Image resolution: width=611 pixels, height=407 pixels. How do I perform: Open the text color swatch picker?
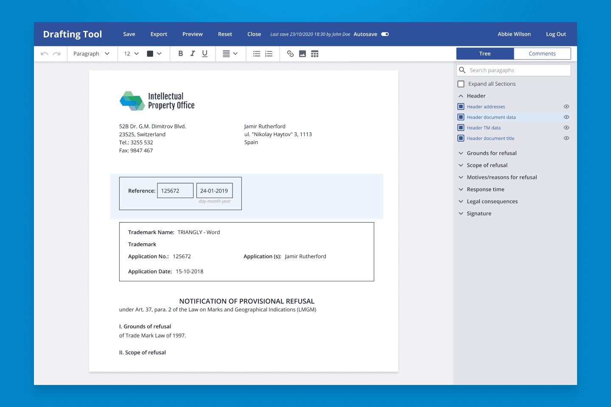point(154,54)
